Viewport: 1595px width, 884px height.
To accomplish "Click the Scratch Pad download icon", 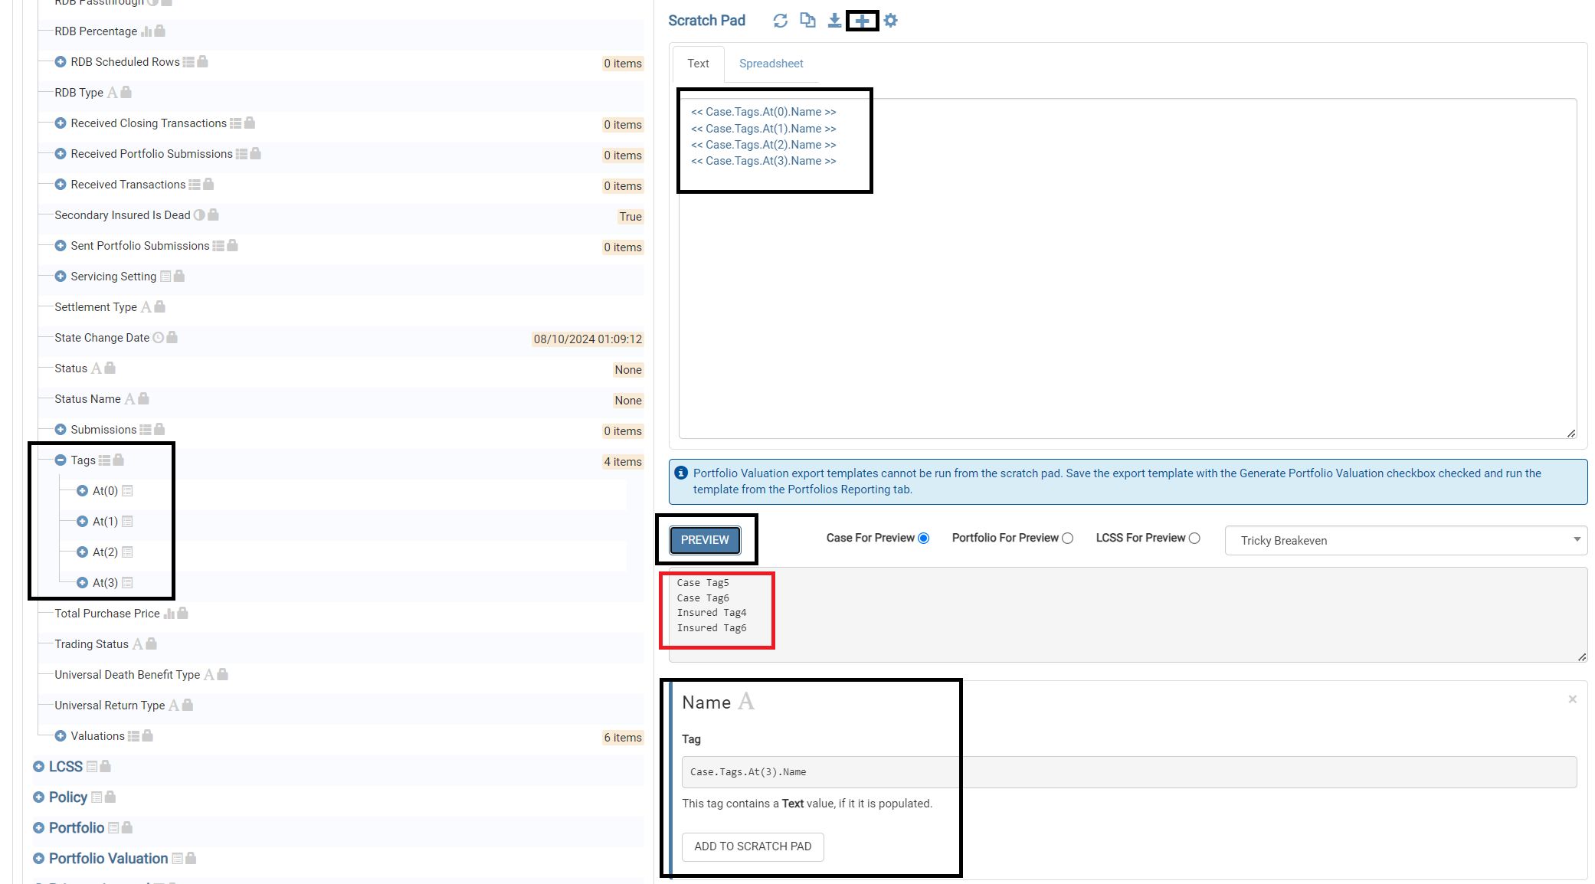I will [834, 21].
